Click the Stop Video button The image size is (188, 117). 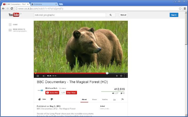71,93
